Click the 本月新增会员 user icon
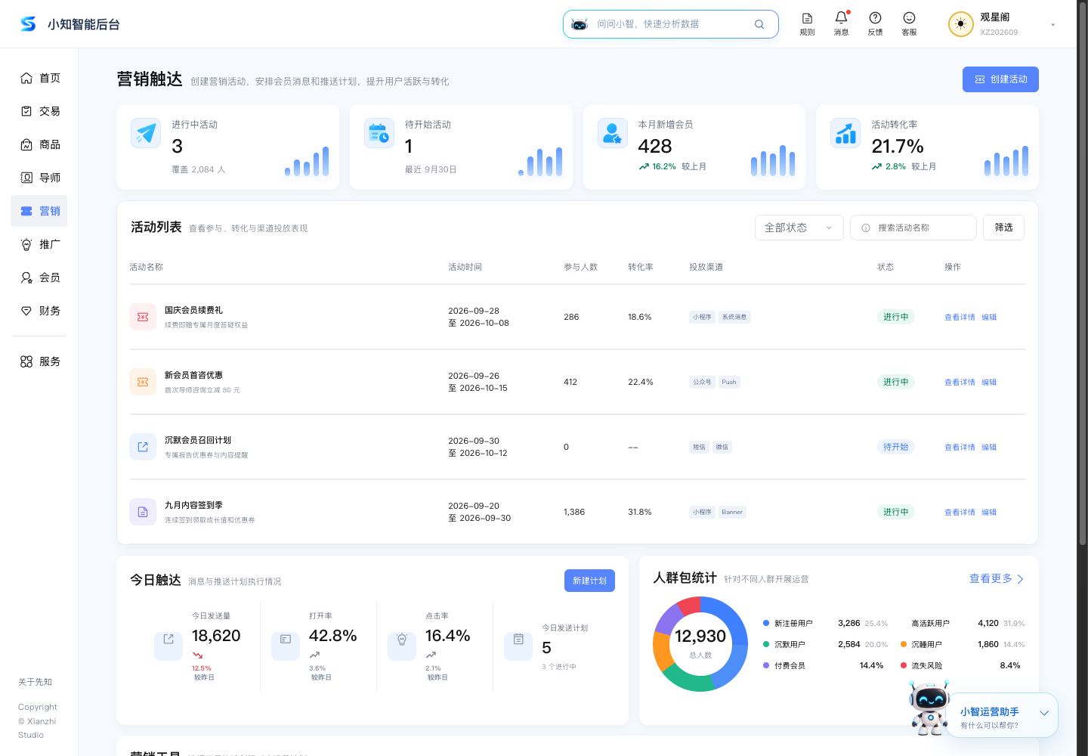Viewport: 1088px width, 756px height. pyautogui.click(x=612, y=133)
